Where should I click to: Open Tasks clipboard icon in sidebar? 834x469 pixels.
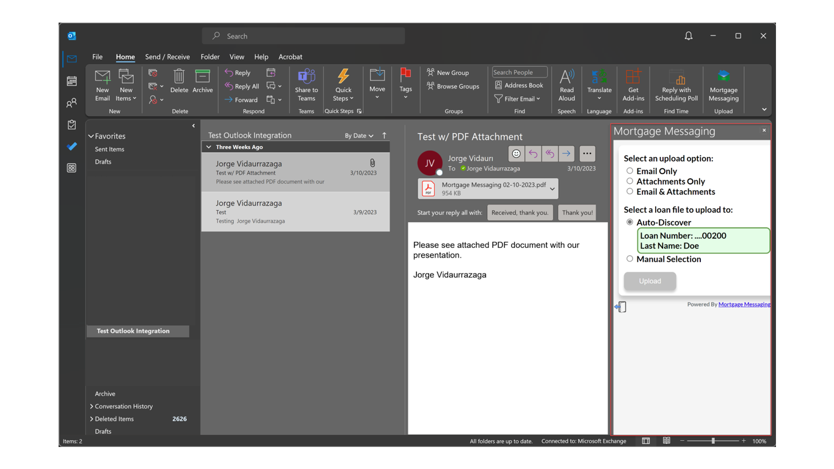tap(71, 125)
